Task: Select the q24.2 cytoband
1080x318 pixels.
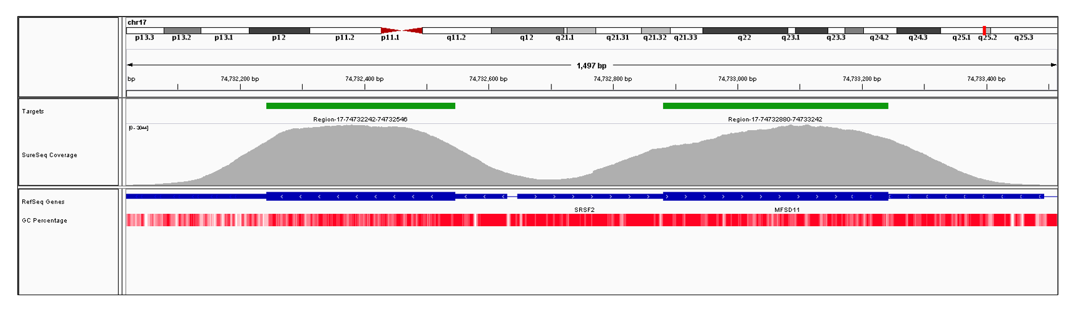Action: [x=879, y=30]
